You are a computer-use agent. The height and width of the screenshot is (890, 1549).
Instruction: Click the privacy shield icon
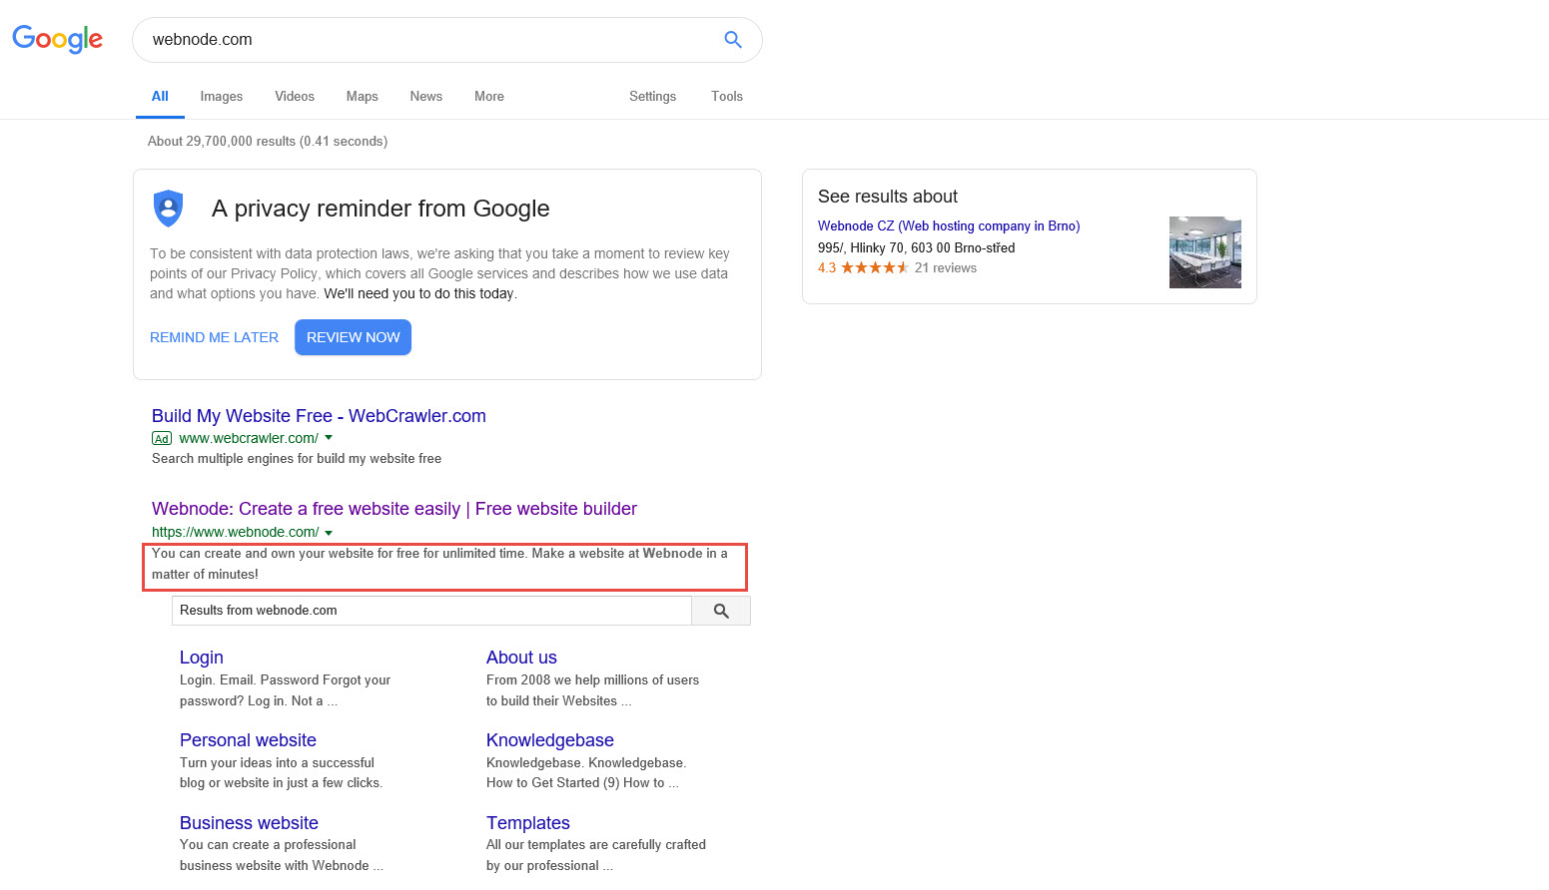[169, 209]
